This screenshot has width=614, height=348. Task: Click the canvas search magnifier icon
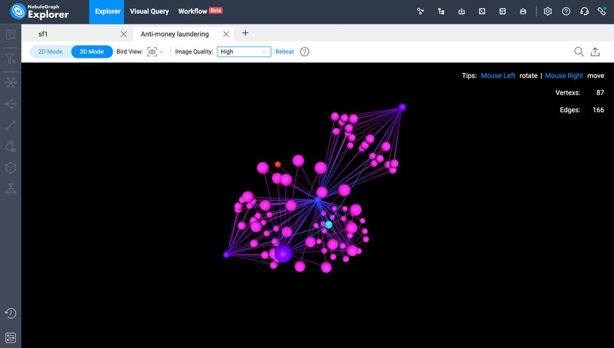pos(578,52)
